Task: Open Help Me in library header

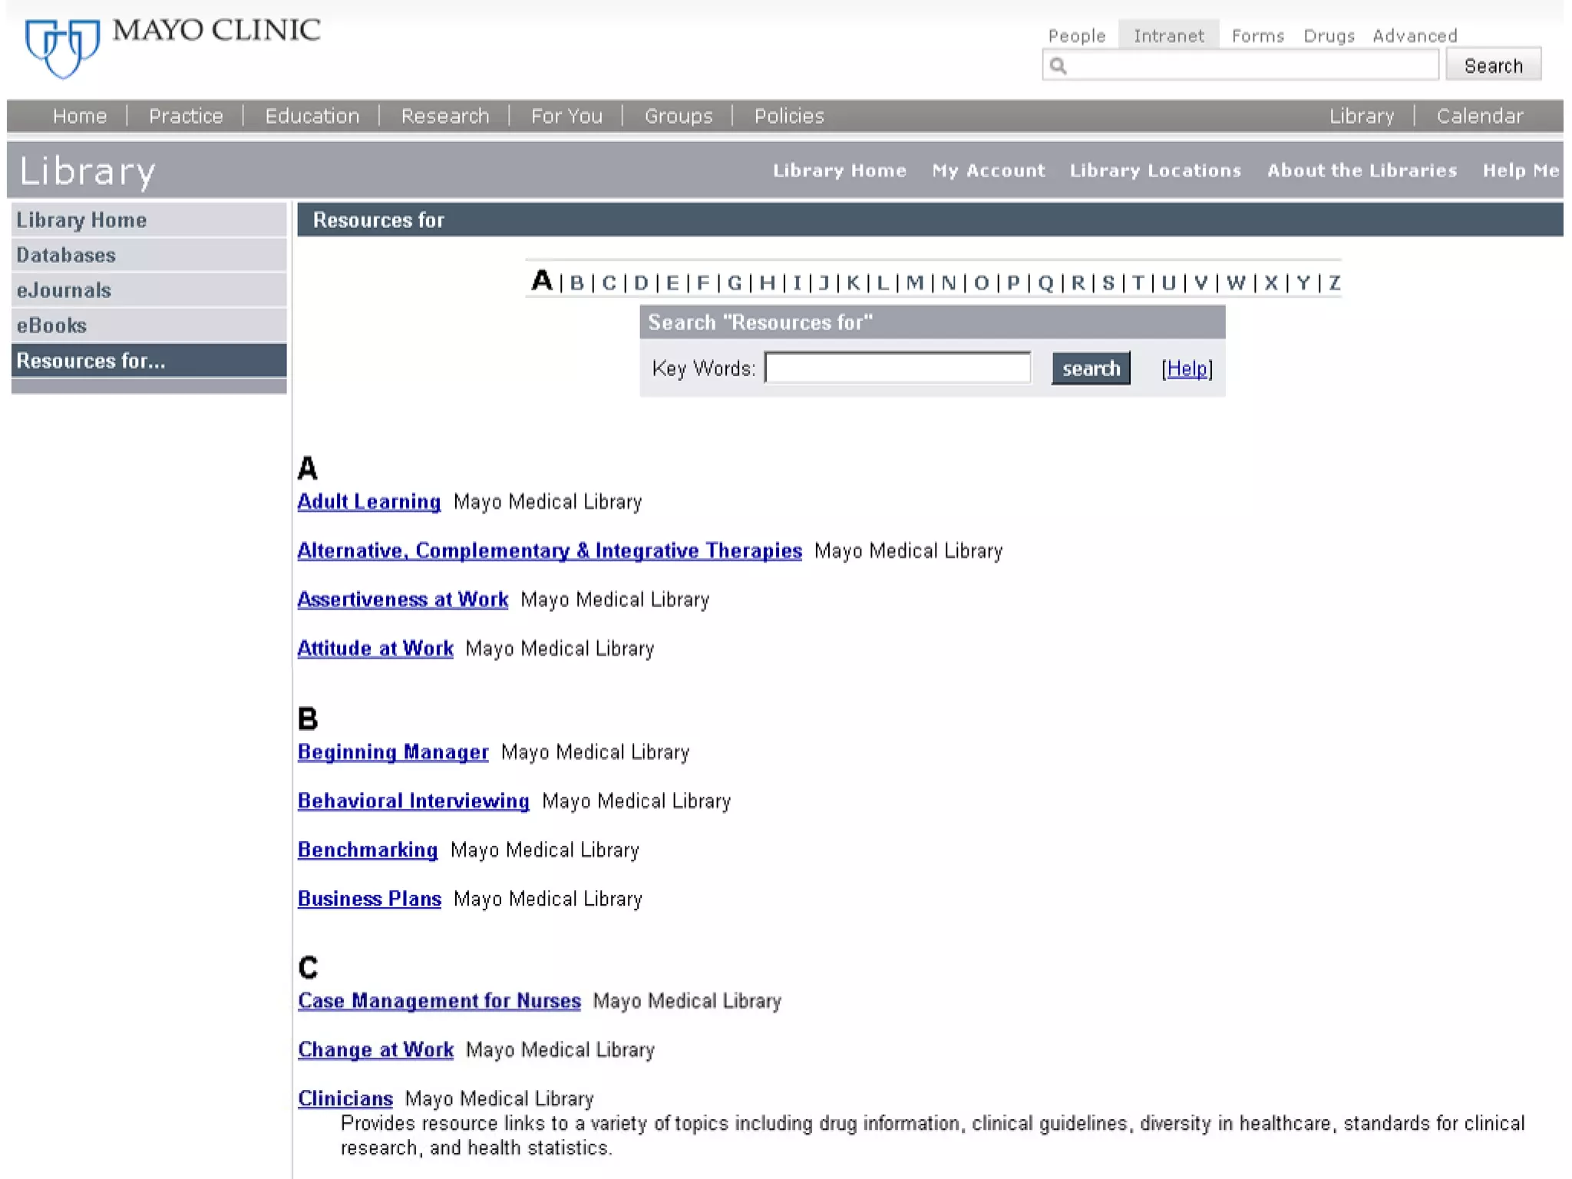Action: pos(1521,170)
